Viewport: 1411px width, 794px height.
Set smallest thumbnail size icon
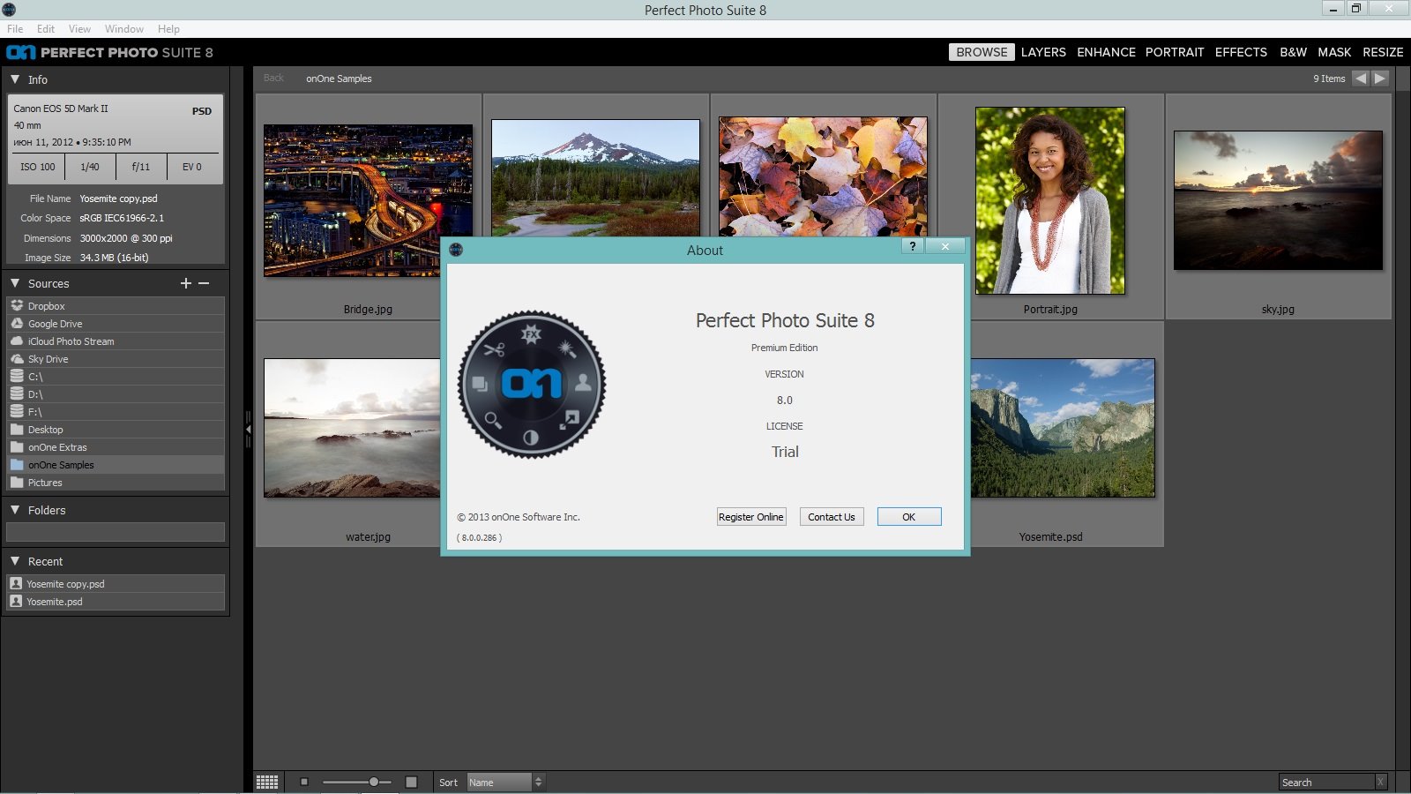coord(304,782)
